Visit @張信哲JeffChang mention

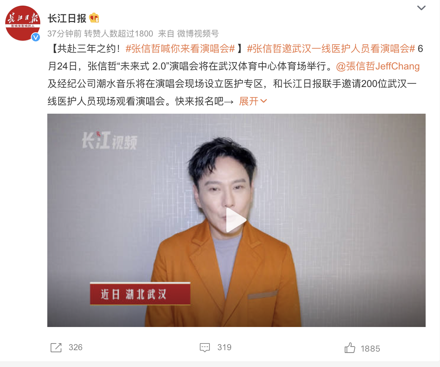(x=378, y=66)
